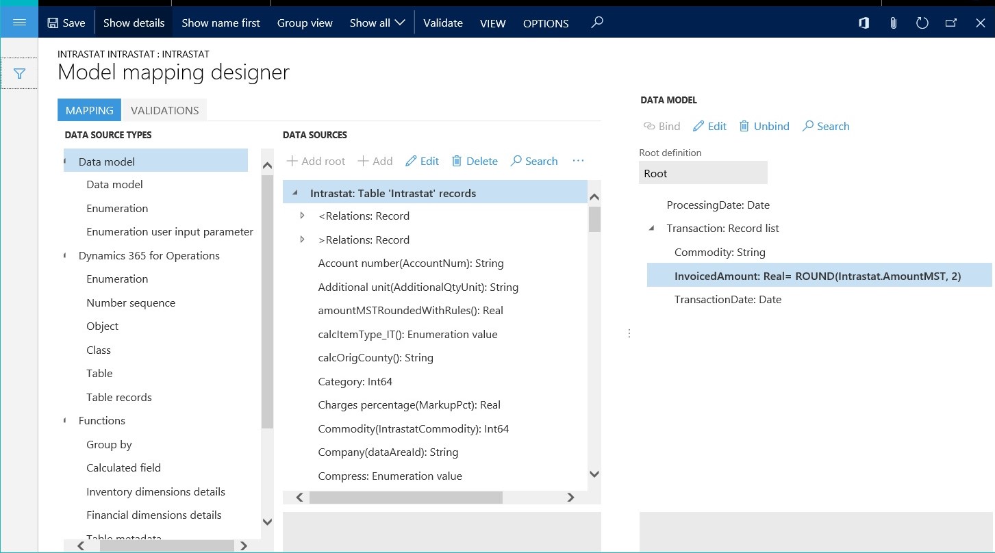Viewport: 995px width, 553px height.
Task: Close the Model mapping designer
Action: pyautogui.click(x=980, y=23)
